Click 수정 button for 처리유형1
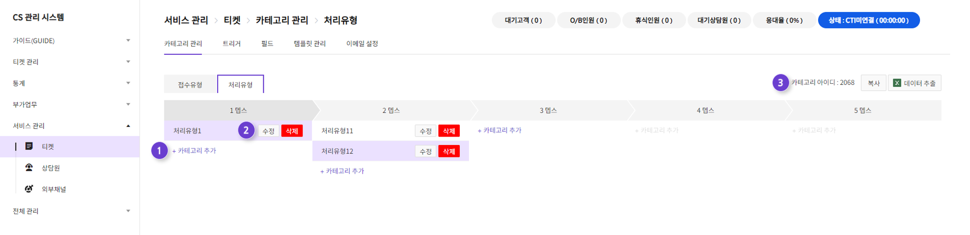 click(x=268, y=131)
